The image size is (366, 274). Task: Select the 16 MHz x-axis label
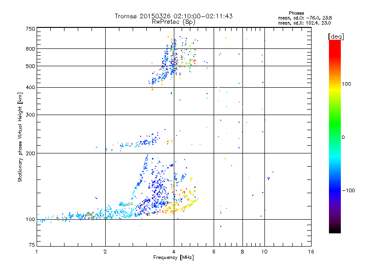click(x=311, y=252)
